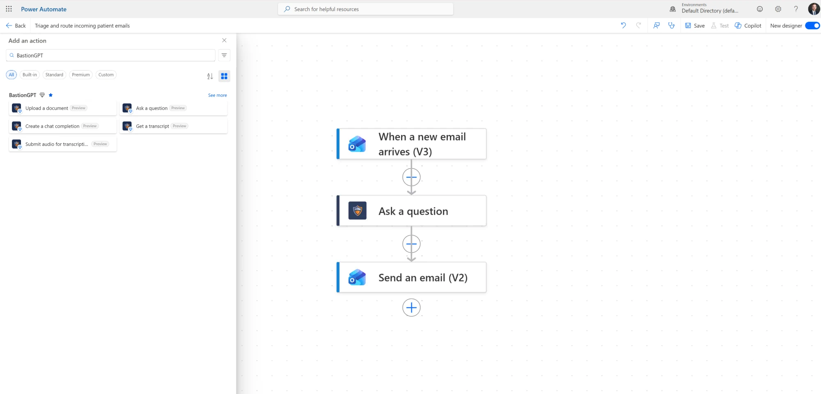This screenshot has height=394, width=821.
Task: Add the Ask a question action from list
Action: click(173, 108)
